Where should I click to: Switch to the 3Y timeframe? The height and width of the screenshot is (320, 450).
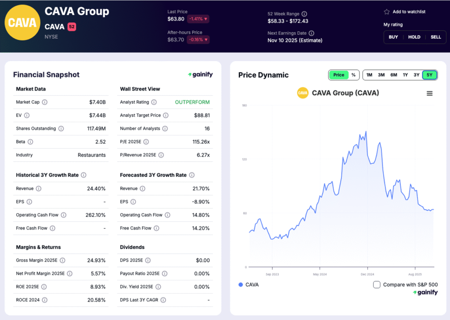point(416,75)
